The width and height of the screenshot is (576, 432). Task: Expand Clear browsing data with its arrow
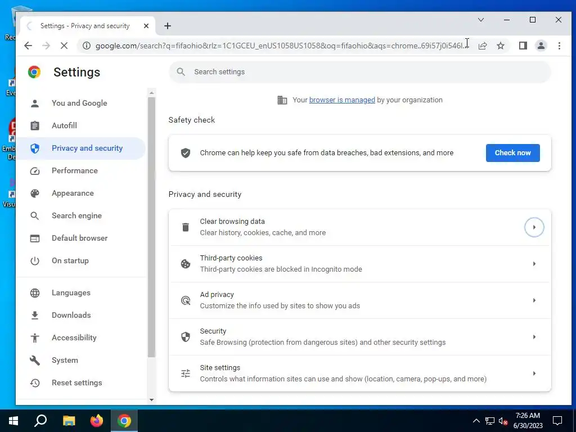[534, 227]
